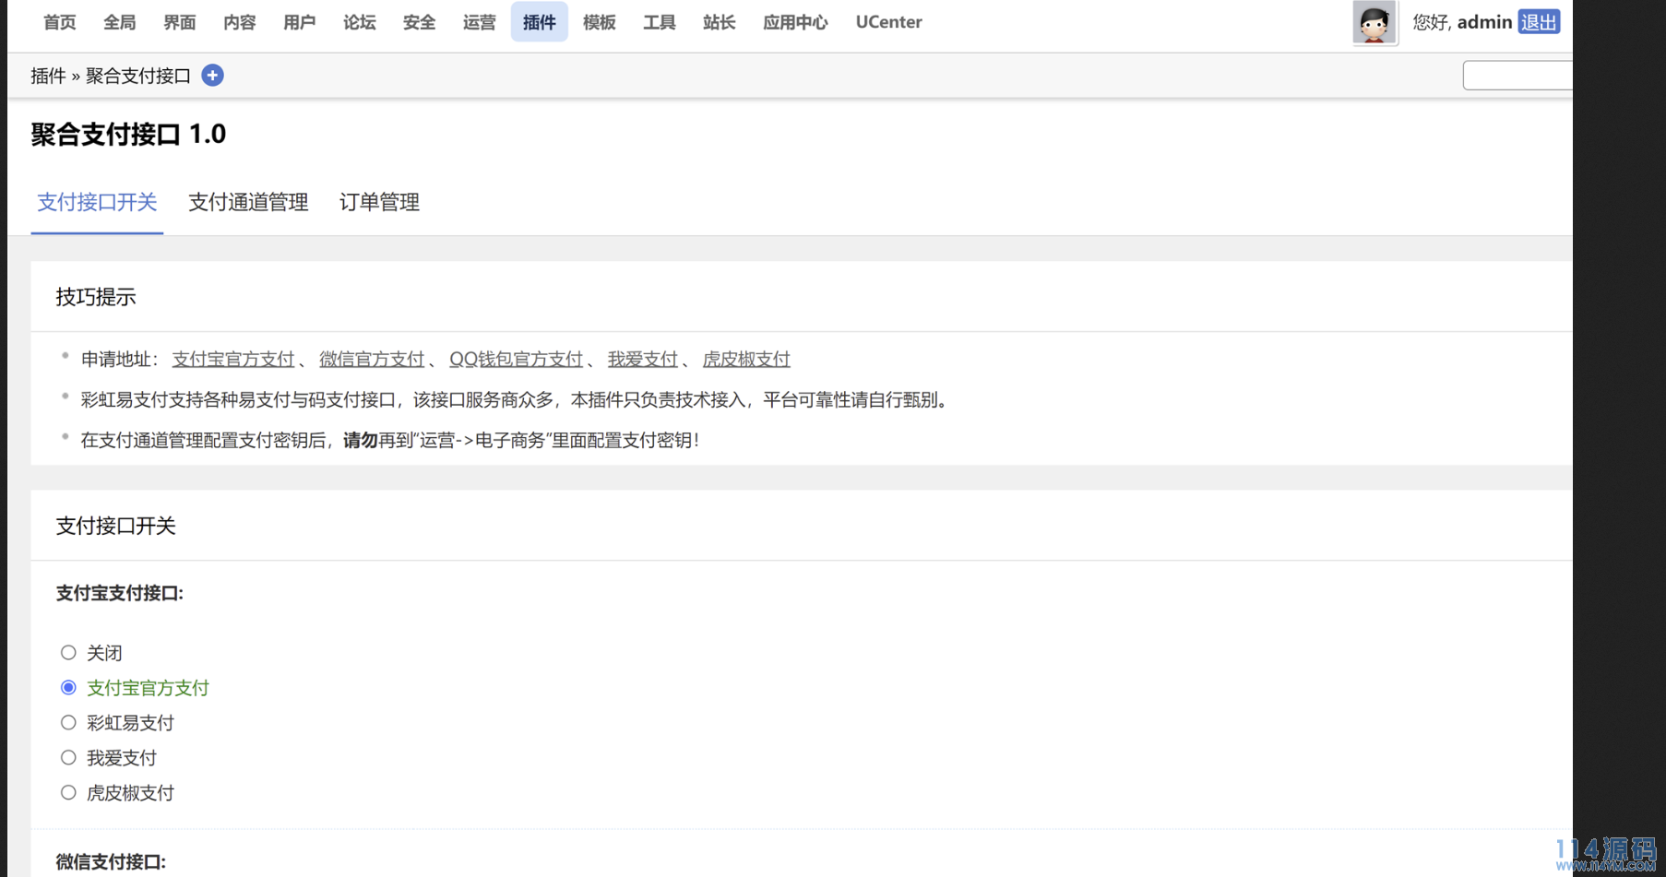Open the 应用中心 menu
This screenshot has height=877, width=1666.
pos(794,22)
